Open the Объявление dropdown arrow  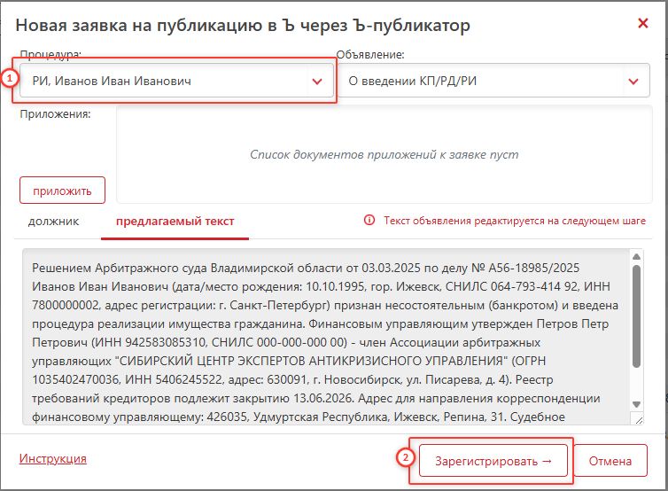(633, 82)
